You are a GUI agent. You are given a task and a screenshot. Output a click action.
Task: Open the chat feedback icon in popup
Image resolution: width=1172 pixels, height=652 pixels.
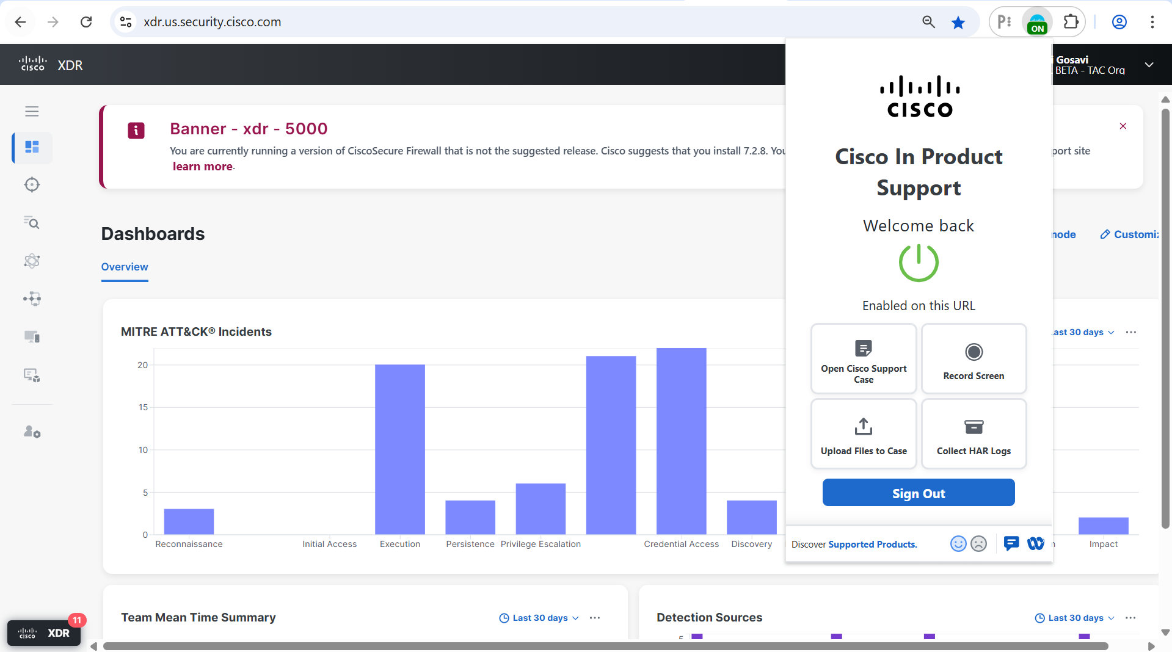[1011, 543]
